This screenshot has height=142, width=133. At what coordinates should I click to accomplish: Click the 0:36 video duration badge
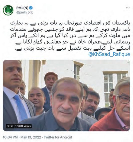[10, 126]
